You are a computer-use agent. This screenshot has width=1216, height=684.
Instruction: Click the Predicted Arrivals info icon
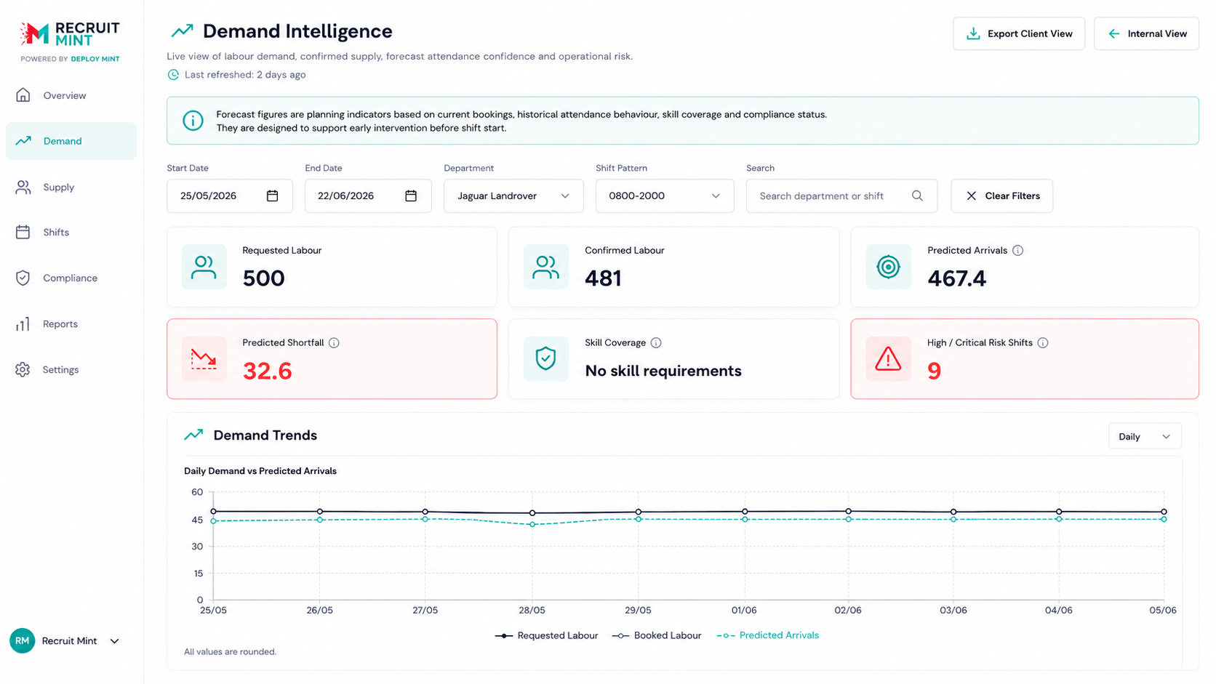point(1018,250)
